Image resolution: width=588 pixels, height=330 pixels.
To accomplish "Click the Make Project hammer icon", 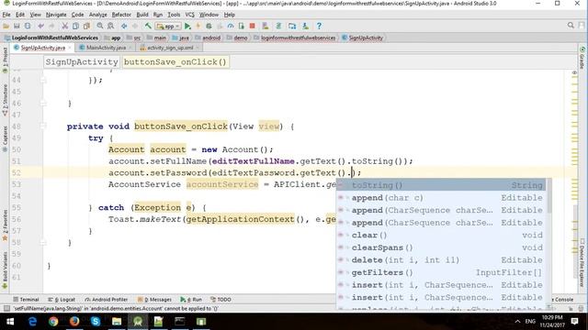I will [x=148, y=27].
